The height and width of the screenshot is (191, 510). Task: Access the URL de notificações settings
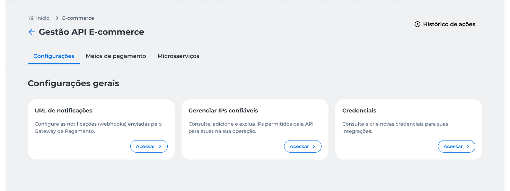click(149, 146)
